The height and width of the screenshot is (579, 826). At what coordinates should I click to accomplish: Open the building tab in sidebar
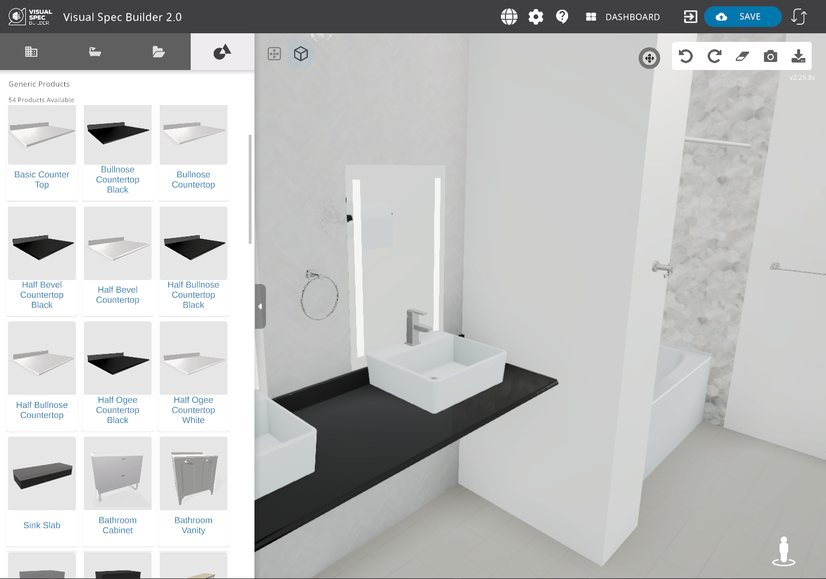click(x=32, y=52)
